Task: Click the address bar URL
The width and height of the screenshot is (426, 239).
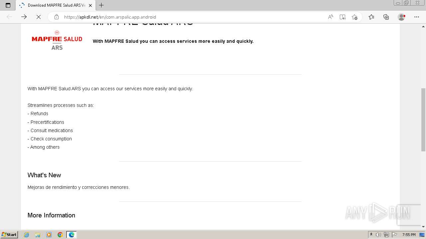Action: 110,17
